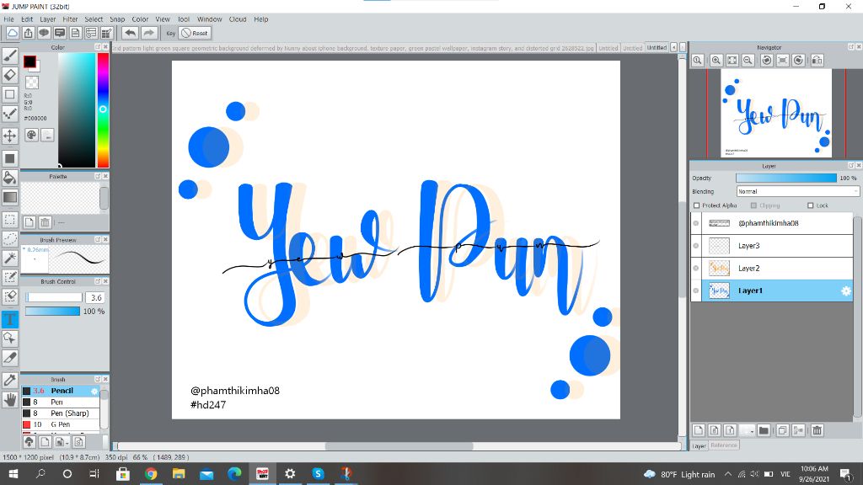Viewport: 863px width, 485px height.
Task: Select the transparent color swatch
Action: 32,83
